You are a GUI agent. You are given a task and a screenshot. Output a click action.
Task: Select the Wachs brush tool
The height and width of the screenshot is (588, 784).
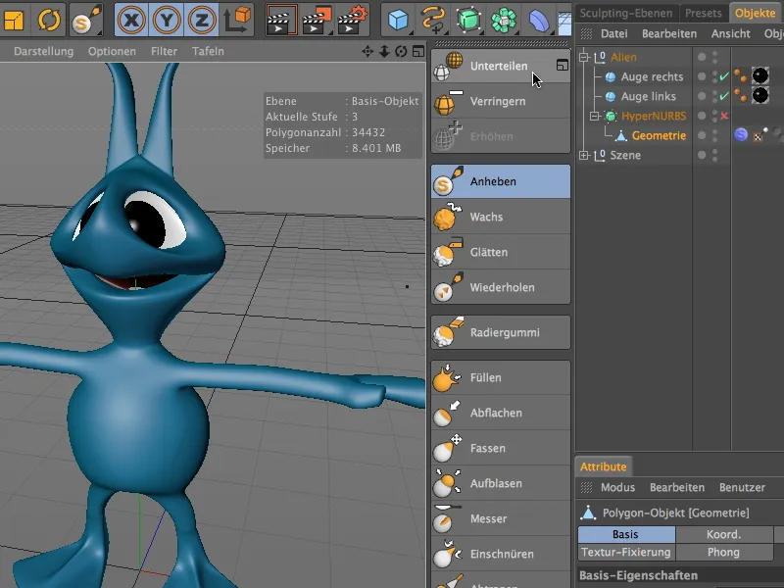click(x=500, y=217)
